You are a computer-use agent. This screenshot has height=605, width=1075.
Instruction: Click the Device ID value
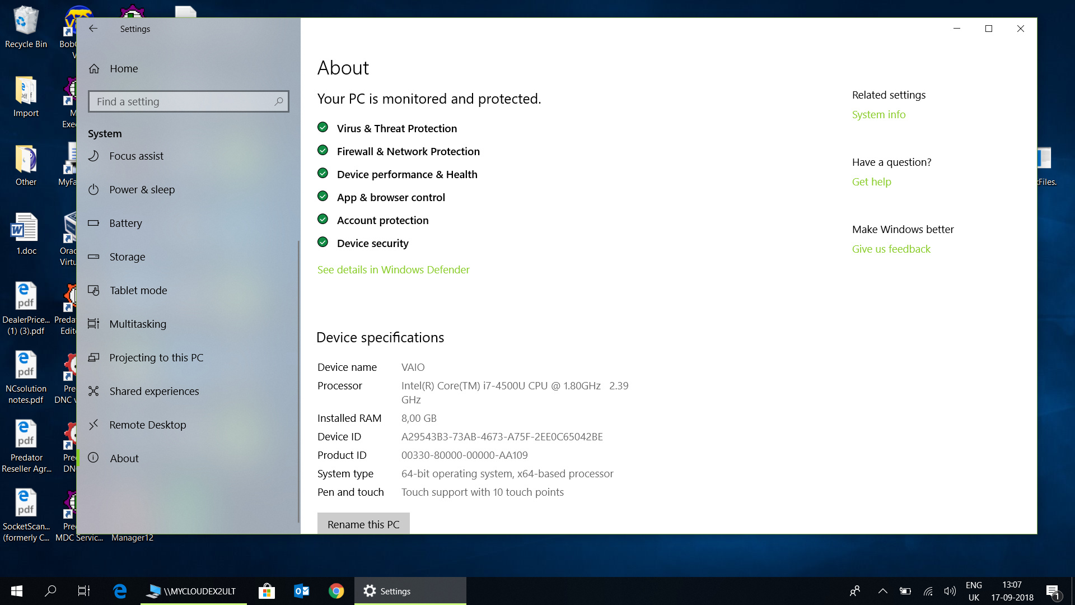(x=502, y=436)
